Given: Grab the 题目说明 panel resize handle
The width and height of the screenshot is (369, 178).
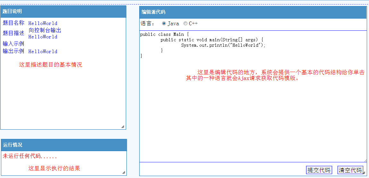Looking at the screenshot, I should click(123, 126).
